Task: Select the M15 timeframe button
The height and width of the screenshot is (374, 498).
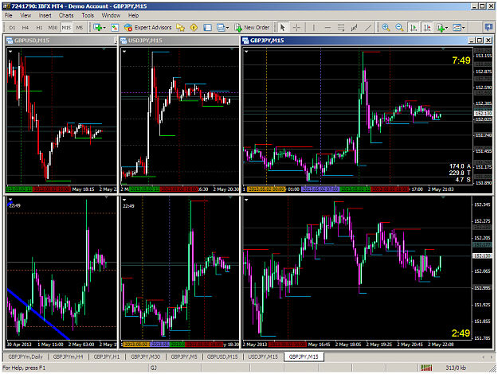Action: pyautogui.click(x=66, y=28)
